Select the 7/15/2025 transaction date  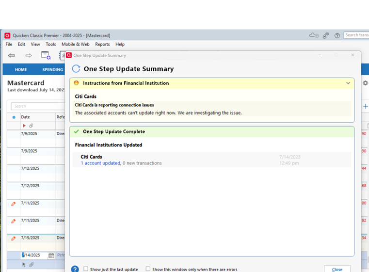pyautogui.click(x=30, y=238)
